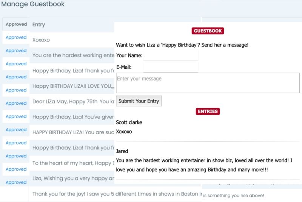Click the Entry column header
Screen dimensions: 302x202
(x=39, y=24)
